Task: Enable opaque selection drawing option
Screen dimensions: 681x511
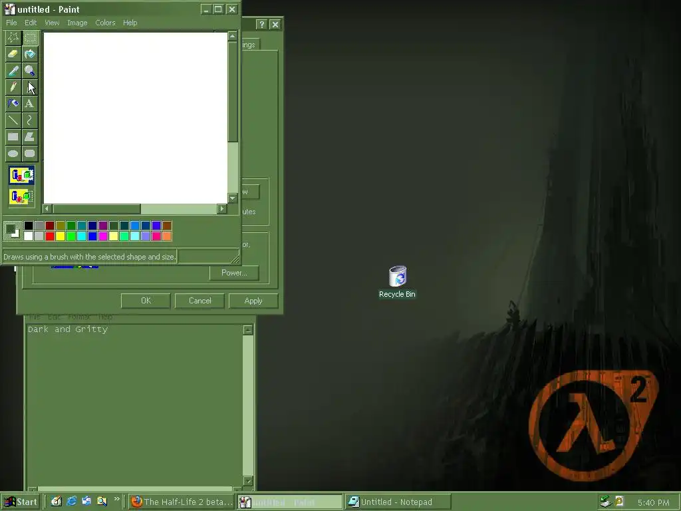Action: (21, 176)
